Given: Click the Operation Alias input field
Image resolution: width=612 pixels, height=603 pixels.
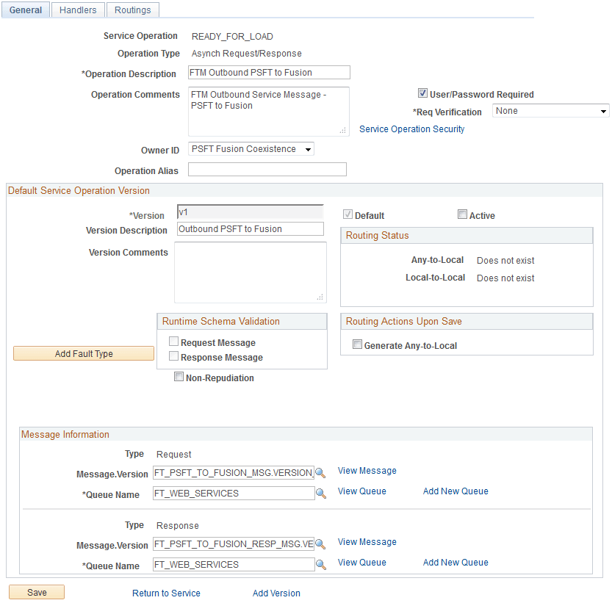Looking at the screenshot, I should point(267,169).
